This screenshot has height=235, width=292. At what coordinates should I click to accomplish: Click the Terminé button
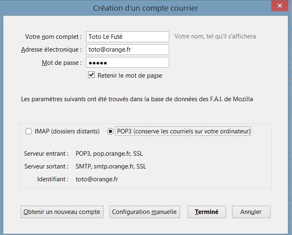[207, 212]
